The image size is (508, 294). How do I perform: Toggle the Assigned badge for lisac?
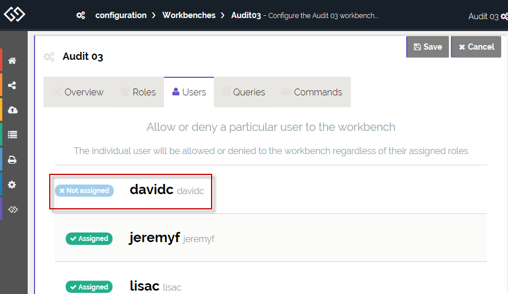(89, 287)
